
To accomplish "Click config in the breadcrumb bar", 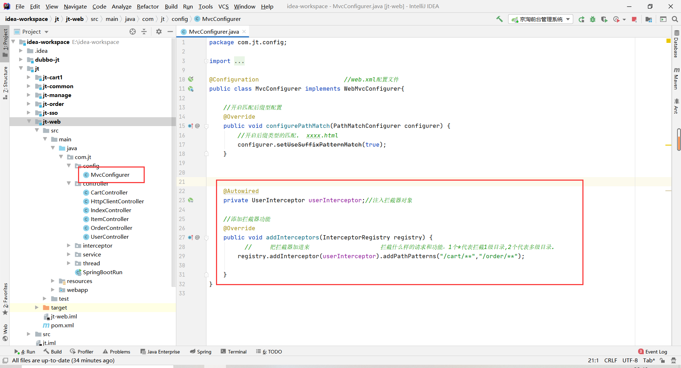I will pyautogui.click(x=179, y=19).
